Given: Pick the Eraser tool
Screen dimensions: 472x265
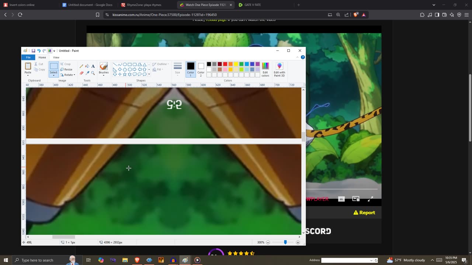Looking at the screenshot, I should [81, 73].
